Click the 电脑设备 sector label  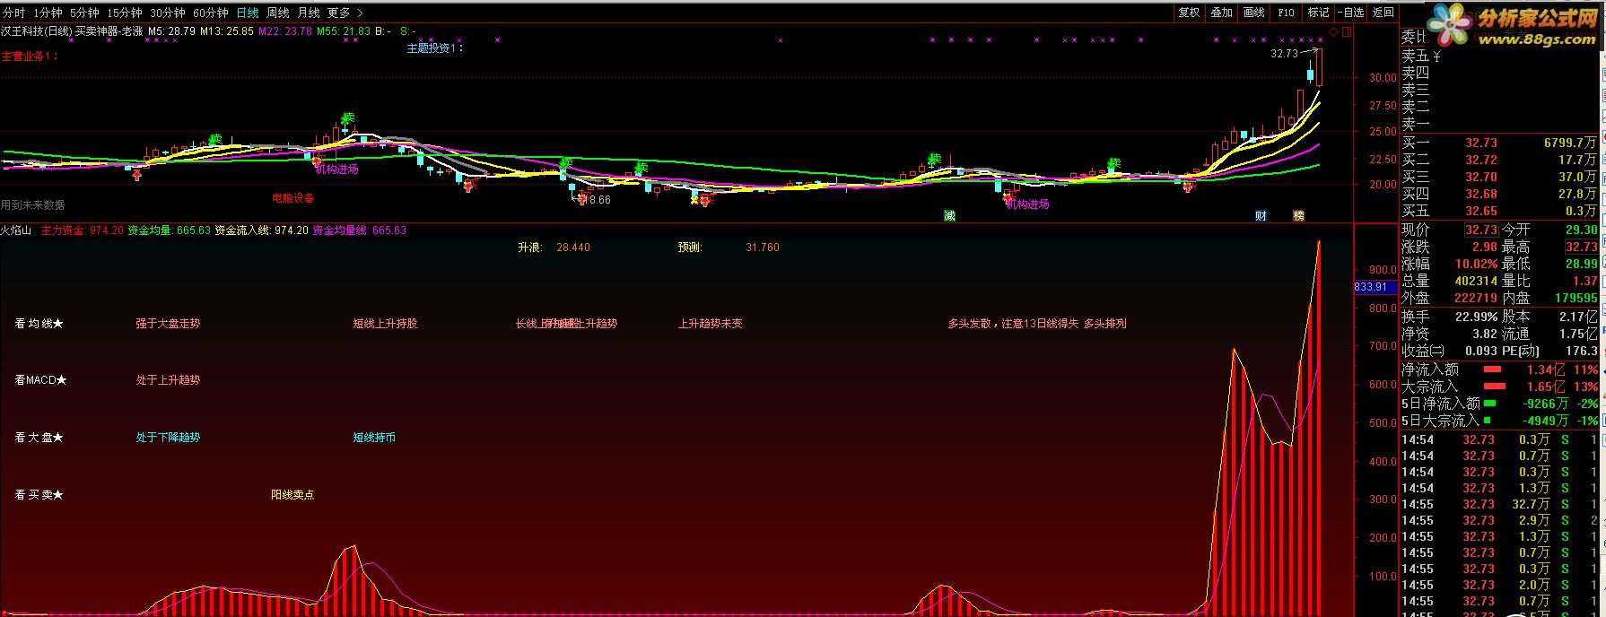(x=293, y=197)
